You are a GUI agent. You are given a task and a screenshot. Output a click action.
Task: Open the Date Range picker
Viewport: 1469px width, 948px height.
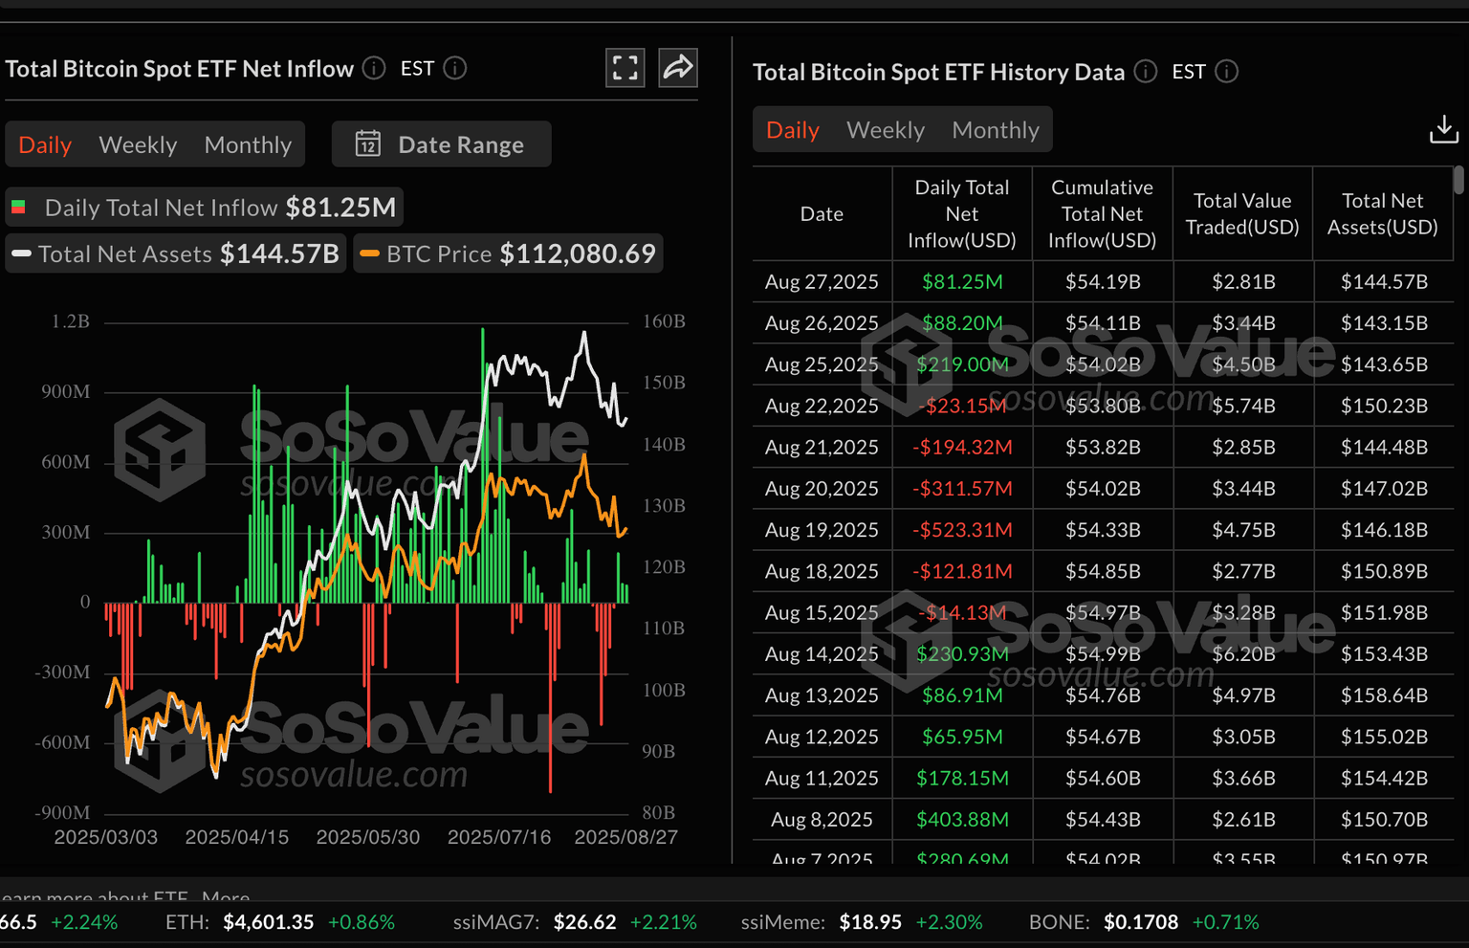[441, 143]
